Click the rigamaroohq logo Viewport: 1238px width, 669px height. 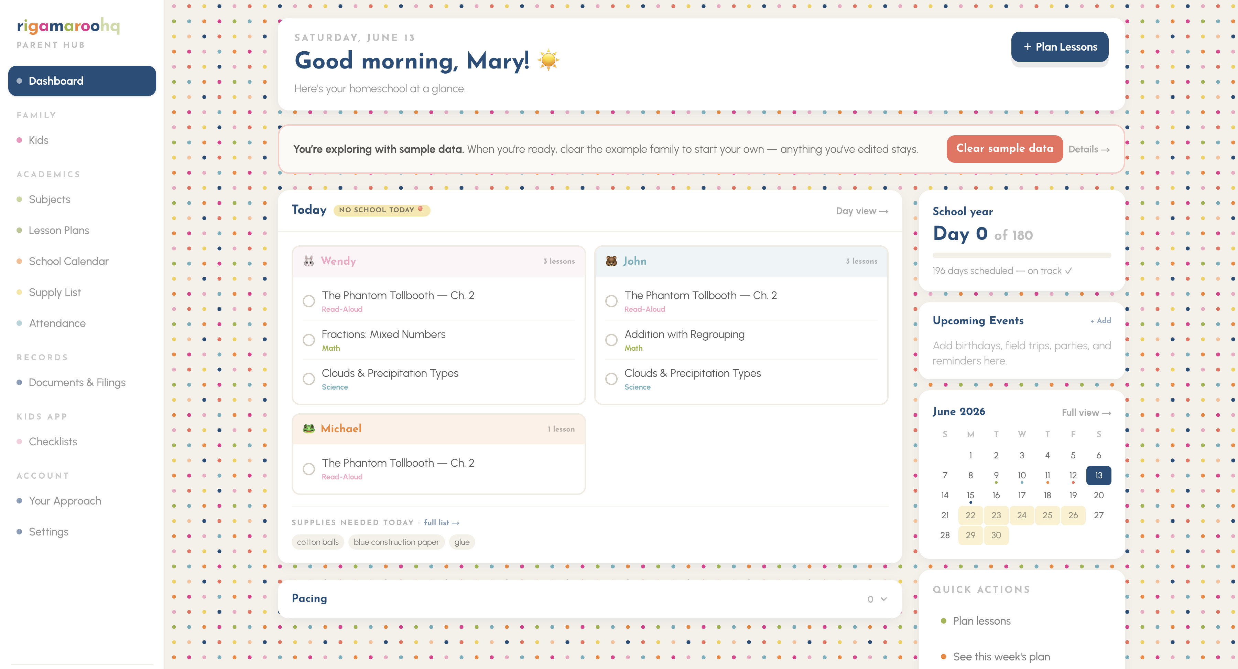coord(68,26)
